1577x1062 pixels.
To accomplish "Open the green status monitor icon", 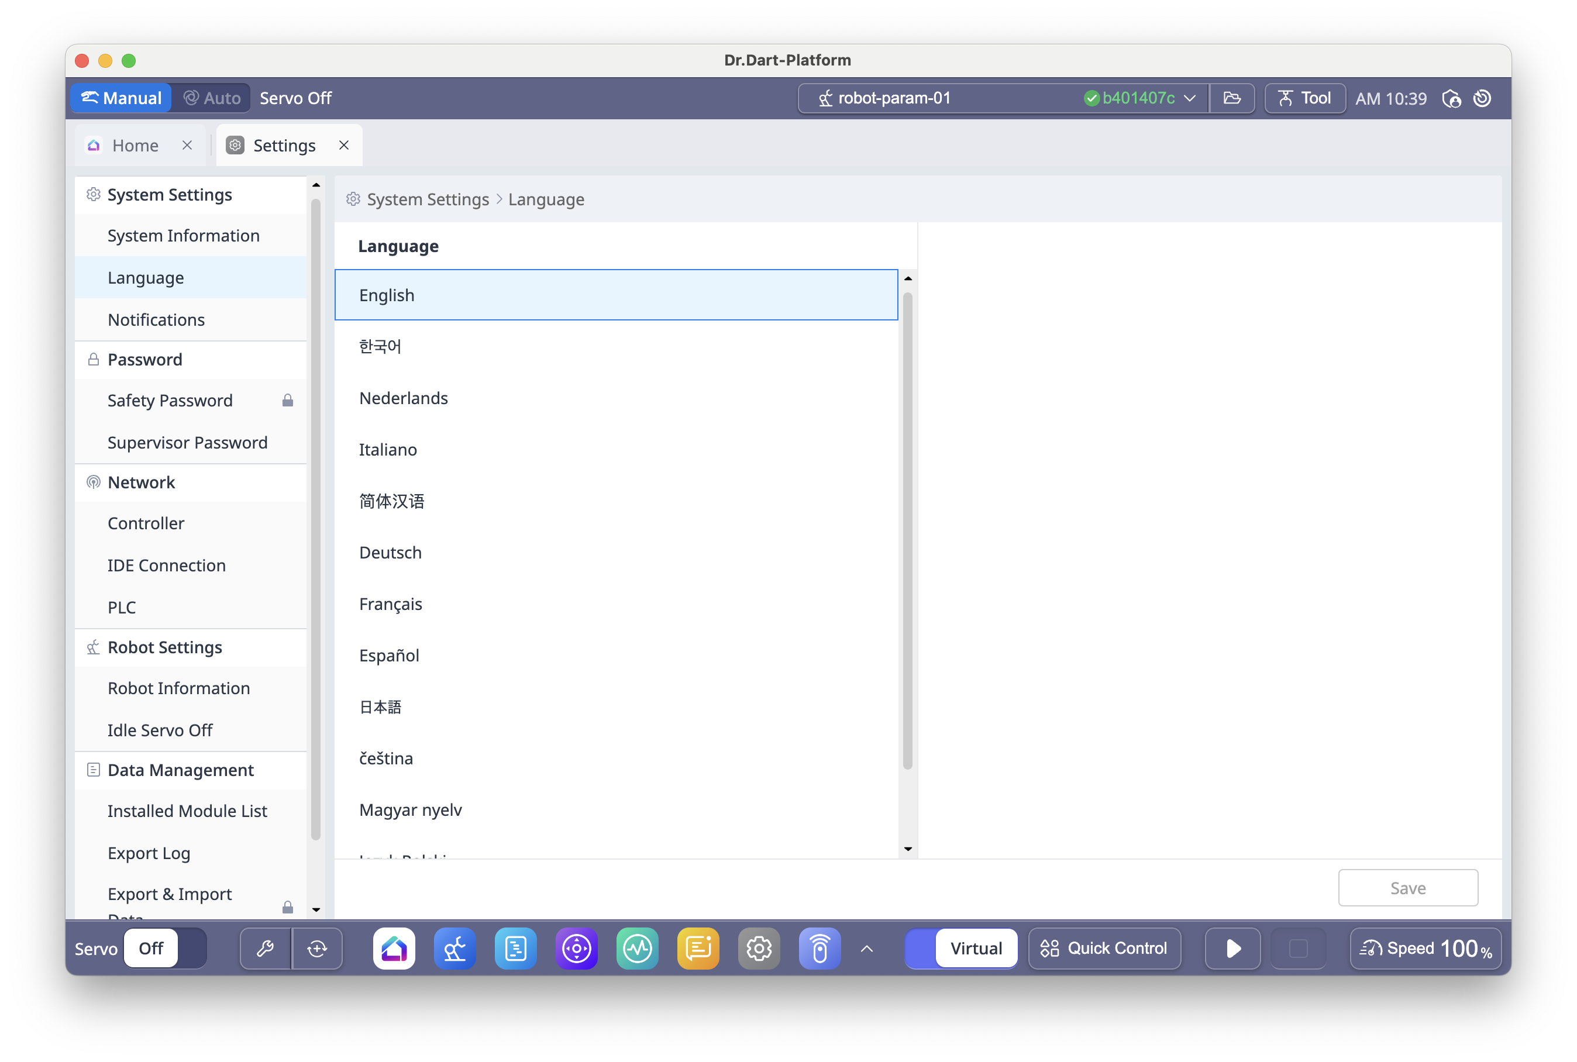I will click(638, 947).
